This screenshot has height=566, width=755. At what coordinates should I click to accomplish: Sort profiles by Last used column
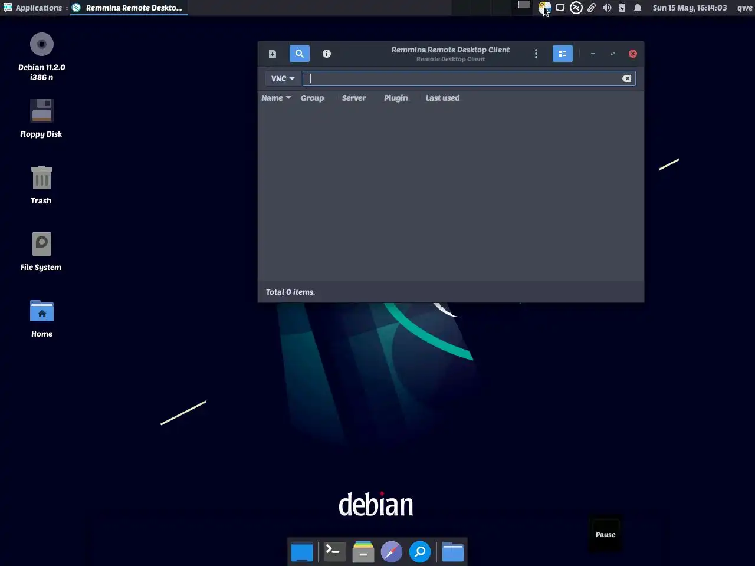443,98
